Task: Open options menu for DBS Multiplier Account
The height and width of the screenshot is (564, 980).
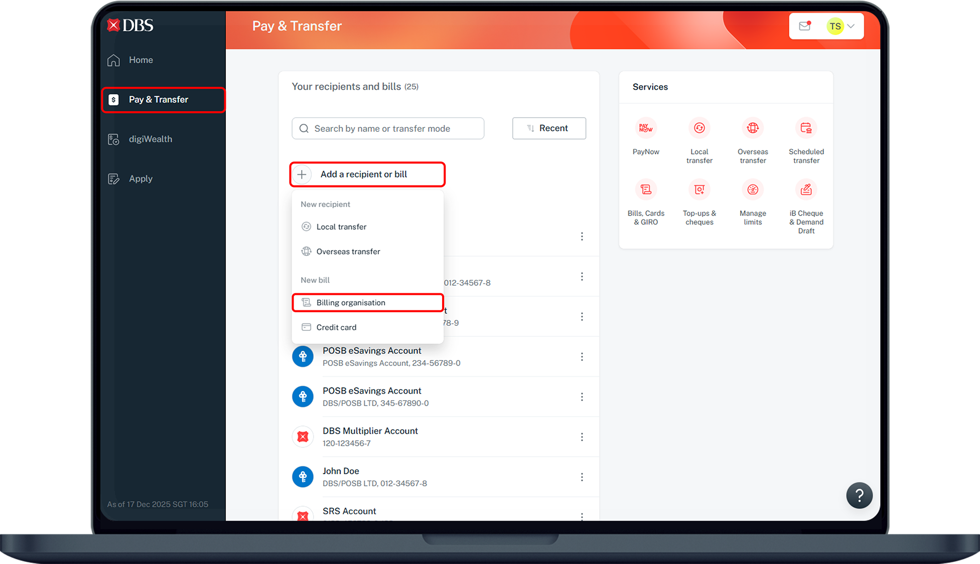Action: click(582, 437)
